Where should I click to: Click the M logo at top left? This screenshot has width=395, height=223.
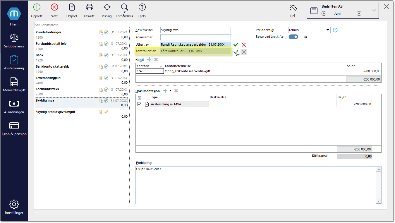point(14,14)
